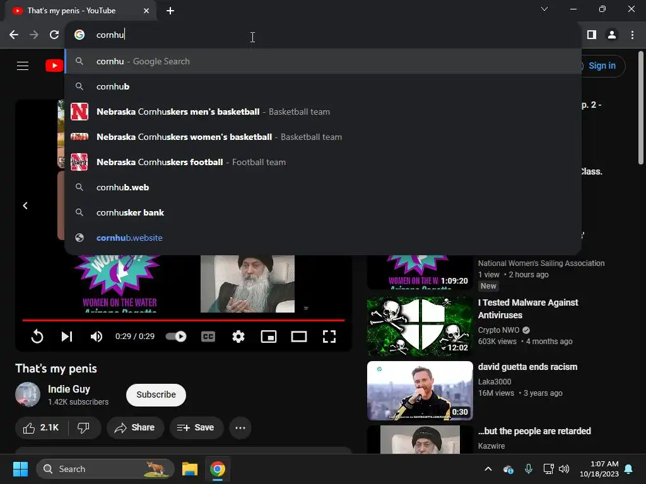Click previous arrow on video end screen

(x=25, y=205)
